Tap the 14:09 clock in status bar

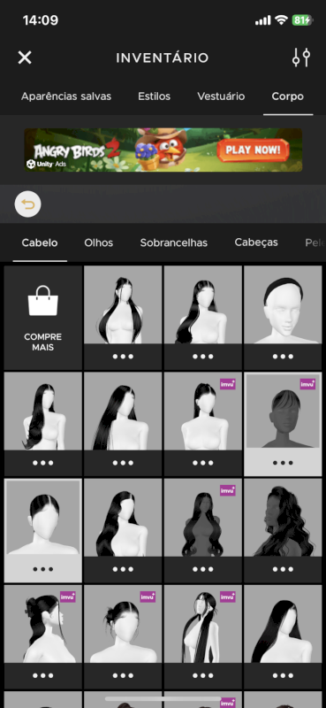[x=40, y=19]
